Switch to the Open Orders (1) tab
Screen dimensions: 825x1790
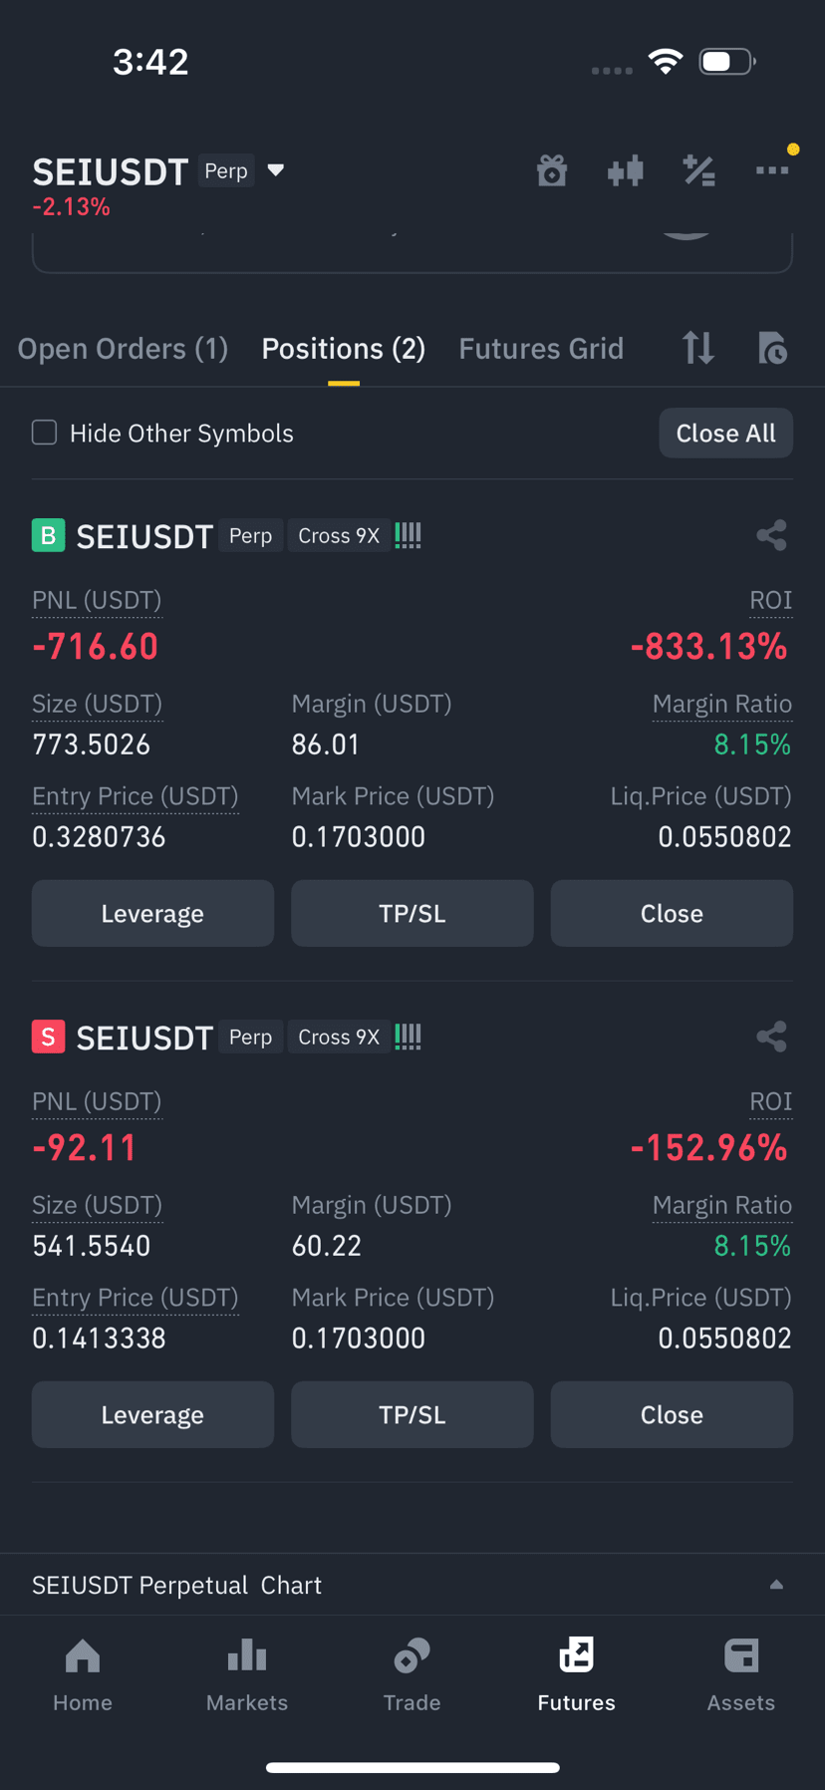click(123, 348)
